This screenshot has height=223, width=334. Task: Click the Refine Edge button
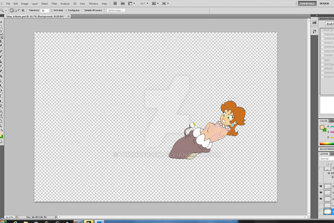[x=116, y=10]
